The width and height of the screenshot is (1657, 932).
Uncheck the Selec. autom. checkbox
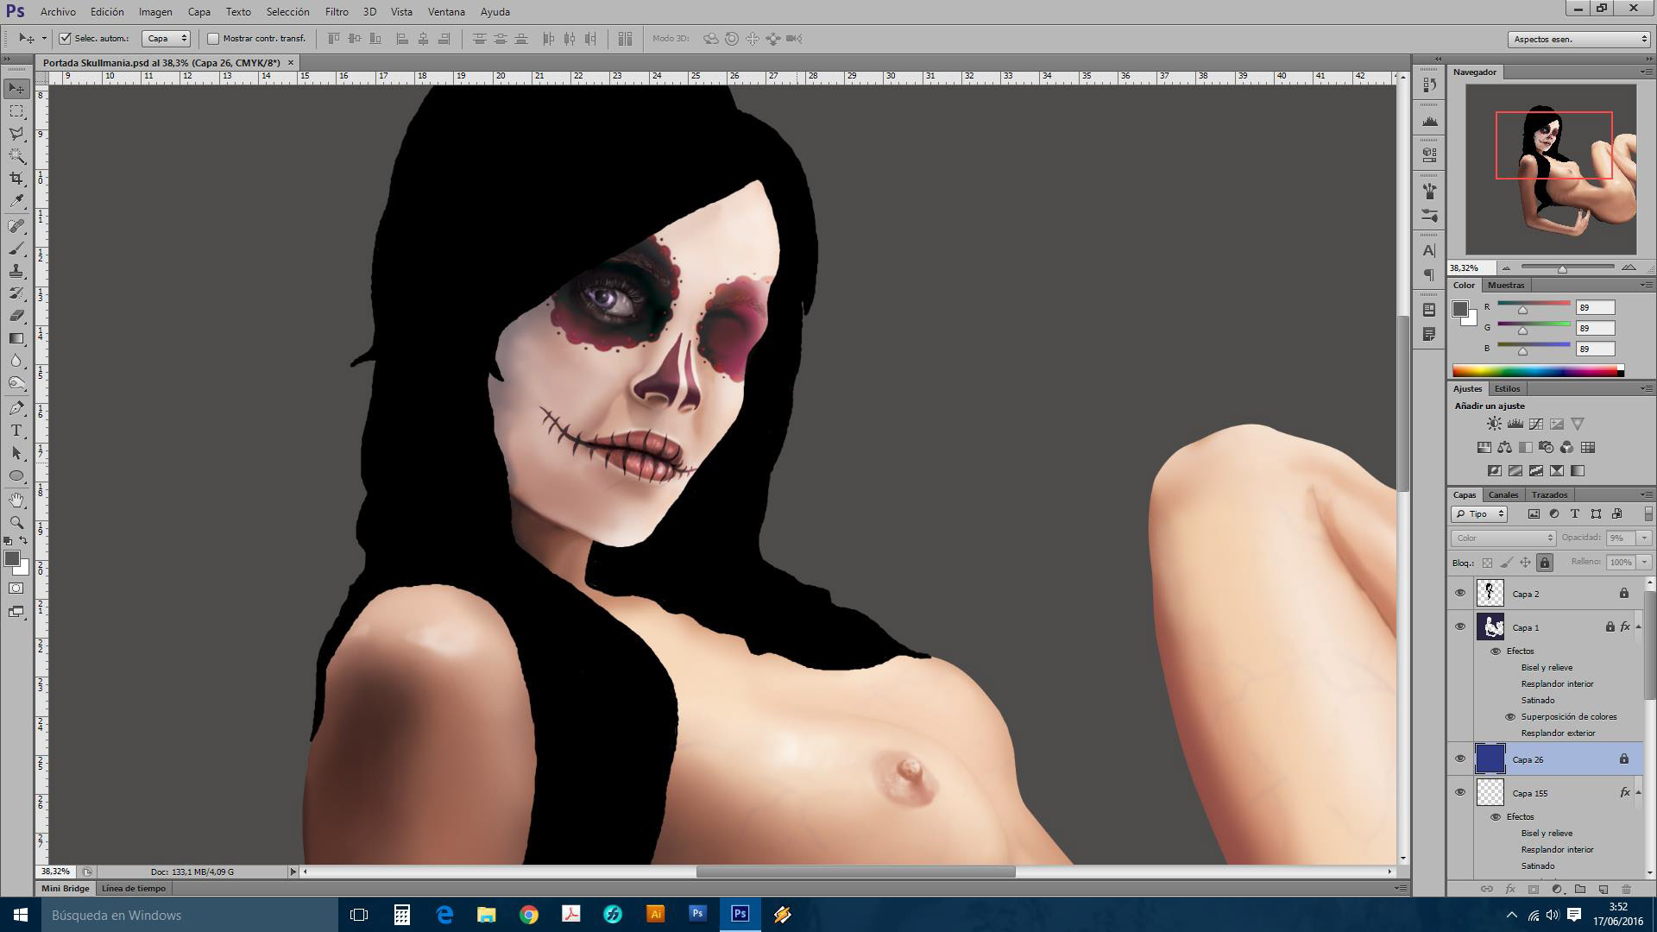66,38
